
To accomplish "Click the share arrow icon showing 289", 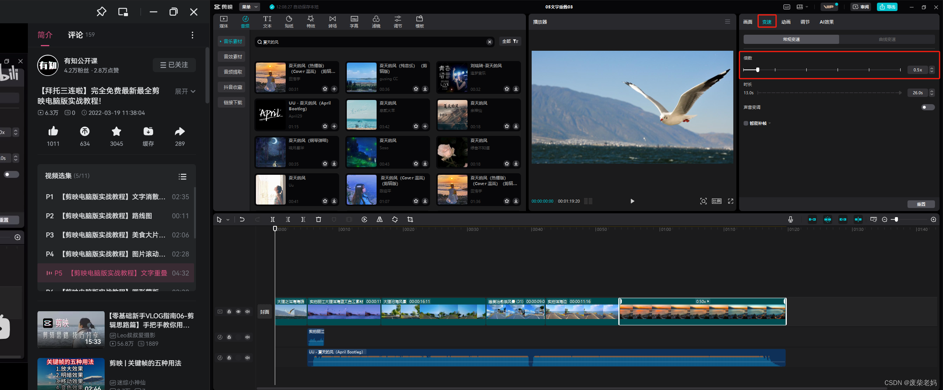I will point(180,132).
